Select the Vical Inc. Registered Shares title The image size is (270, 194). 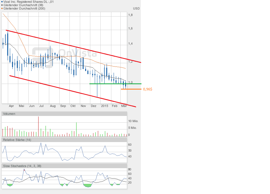point(28,2)
